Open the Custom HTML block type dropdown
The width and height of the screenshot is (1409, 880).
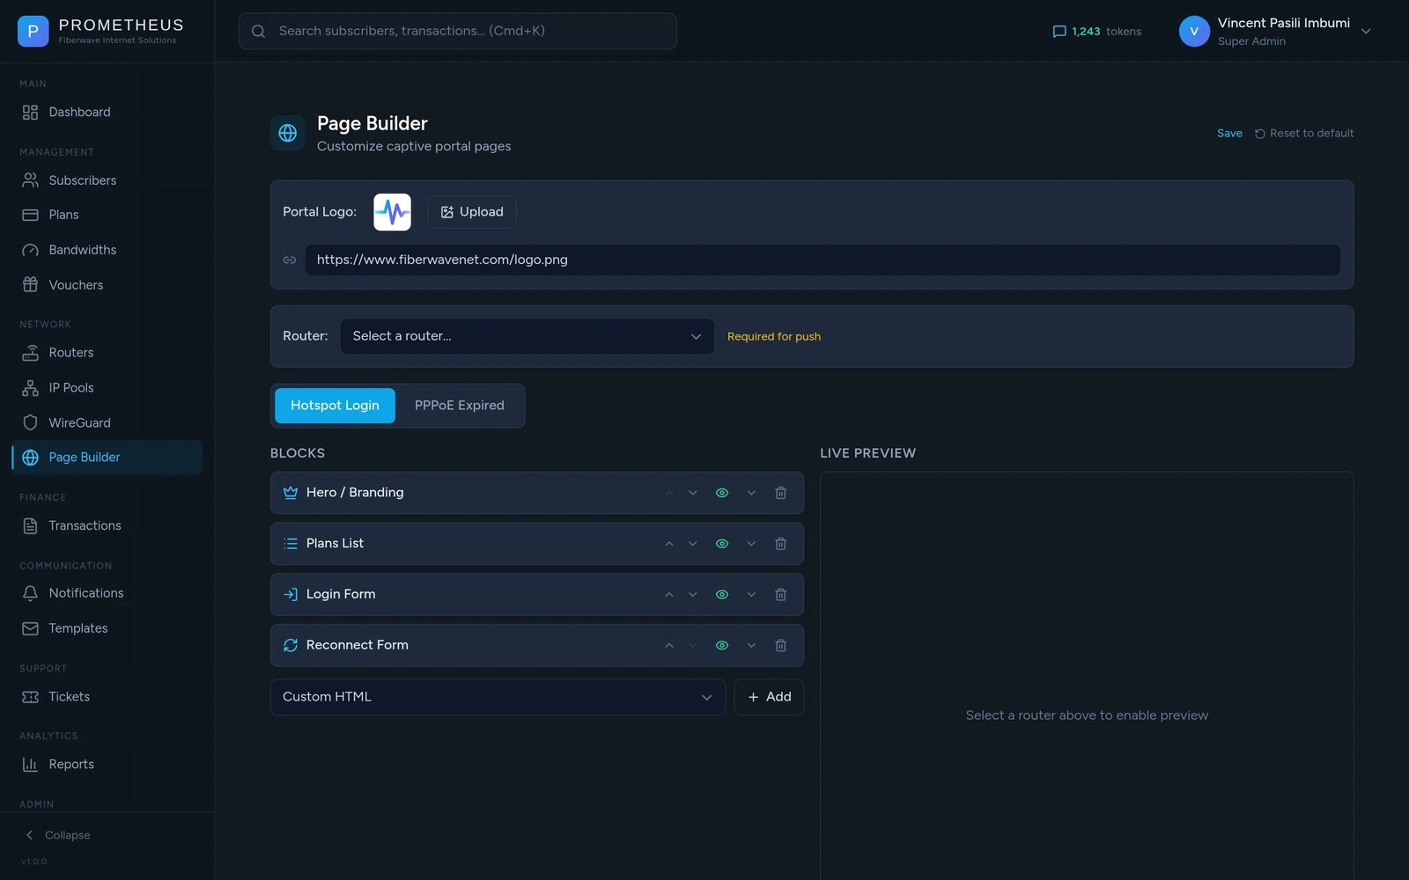coord(498,697)
